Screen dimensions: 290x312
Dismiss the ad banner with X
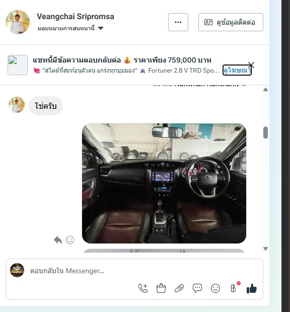coord(251,65)
